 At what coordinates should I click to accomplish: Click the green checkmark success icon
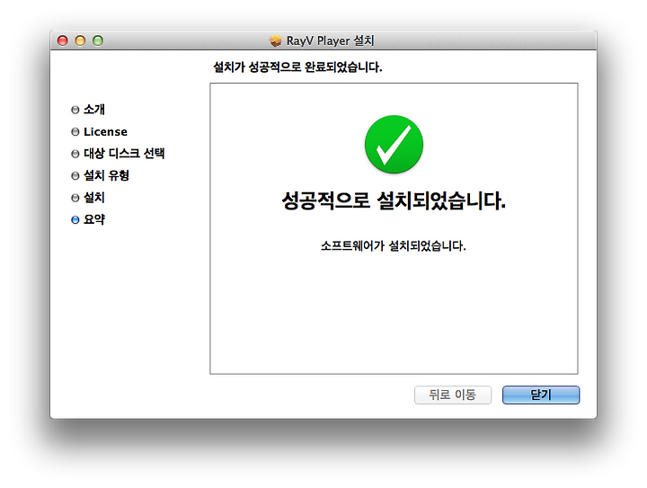(394, 144)
